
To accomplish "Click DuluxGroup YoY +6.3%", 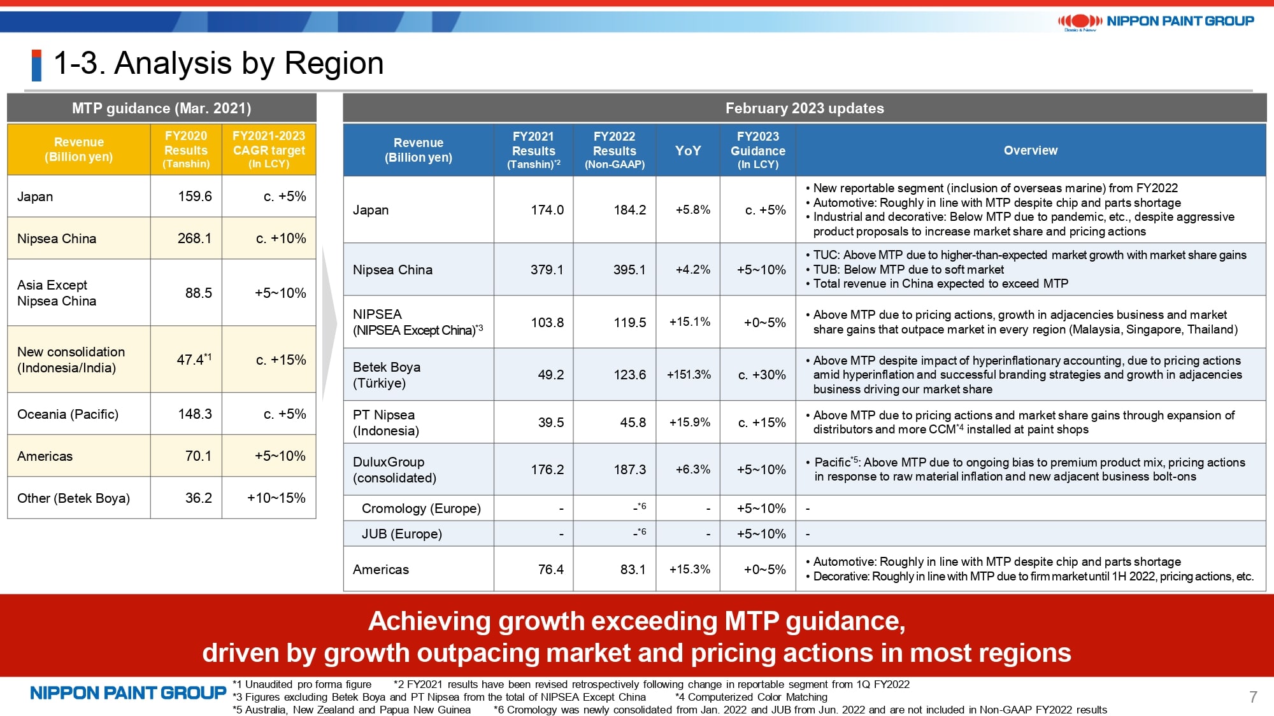I will (x=693, y=469).
